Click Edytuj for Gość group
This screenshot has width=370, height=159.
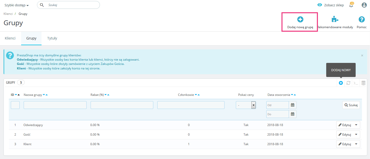click(345, 134)
